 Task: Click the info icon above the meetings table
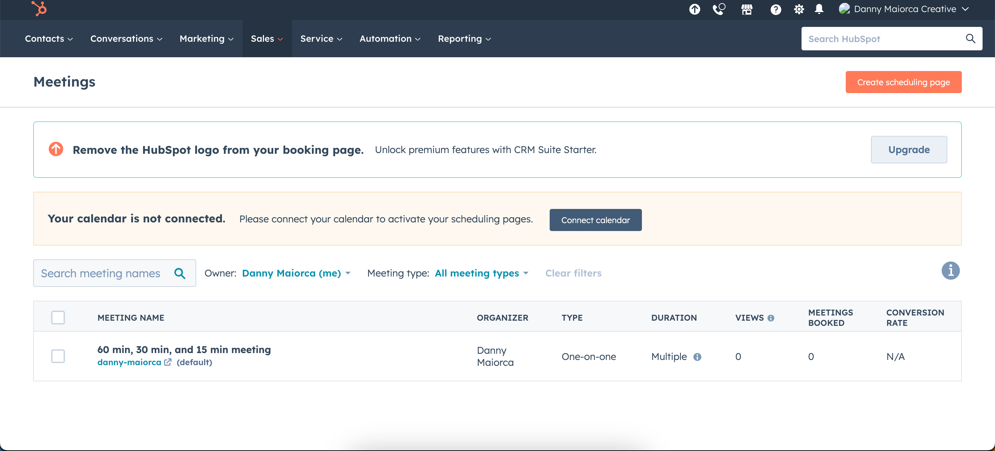(950, 271)
